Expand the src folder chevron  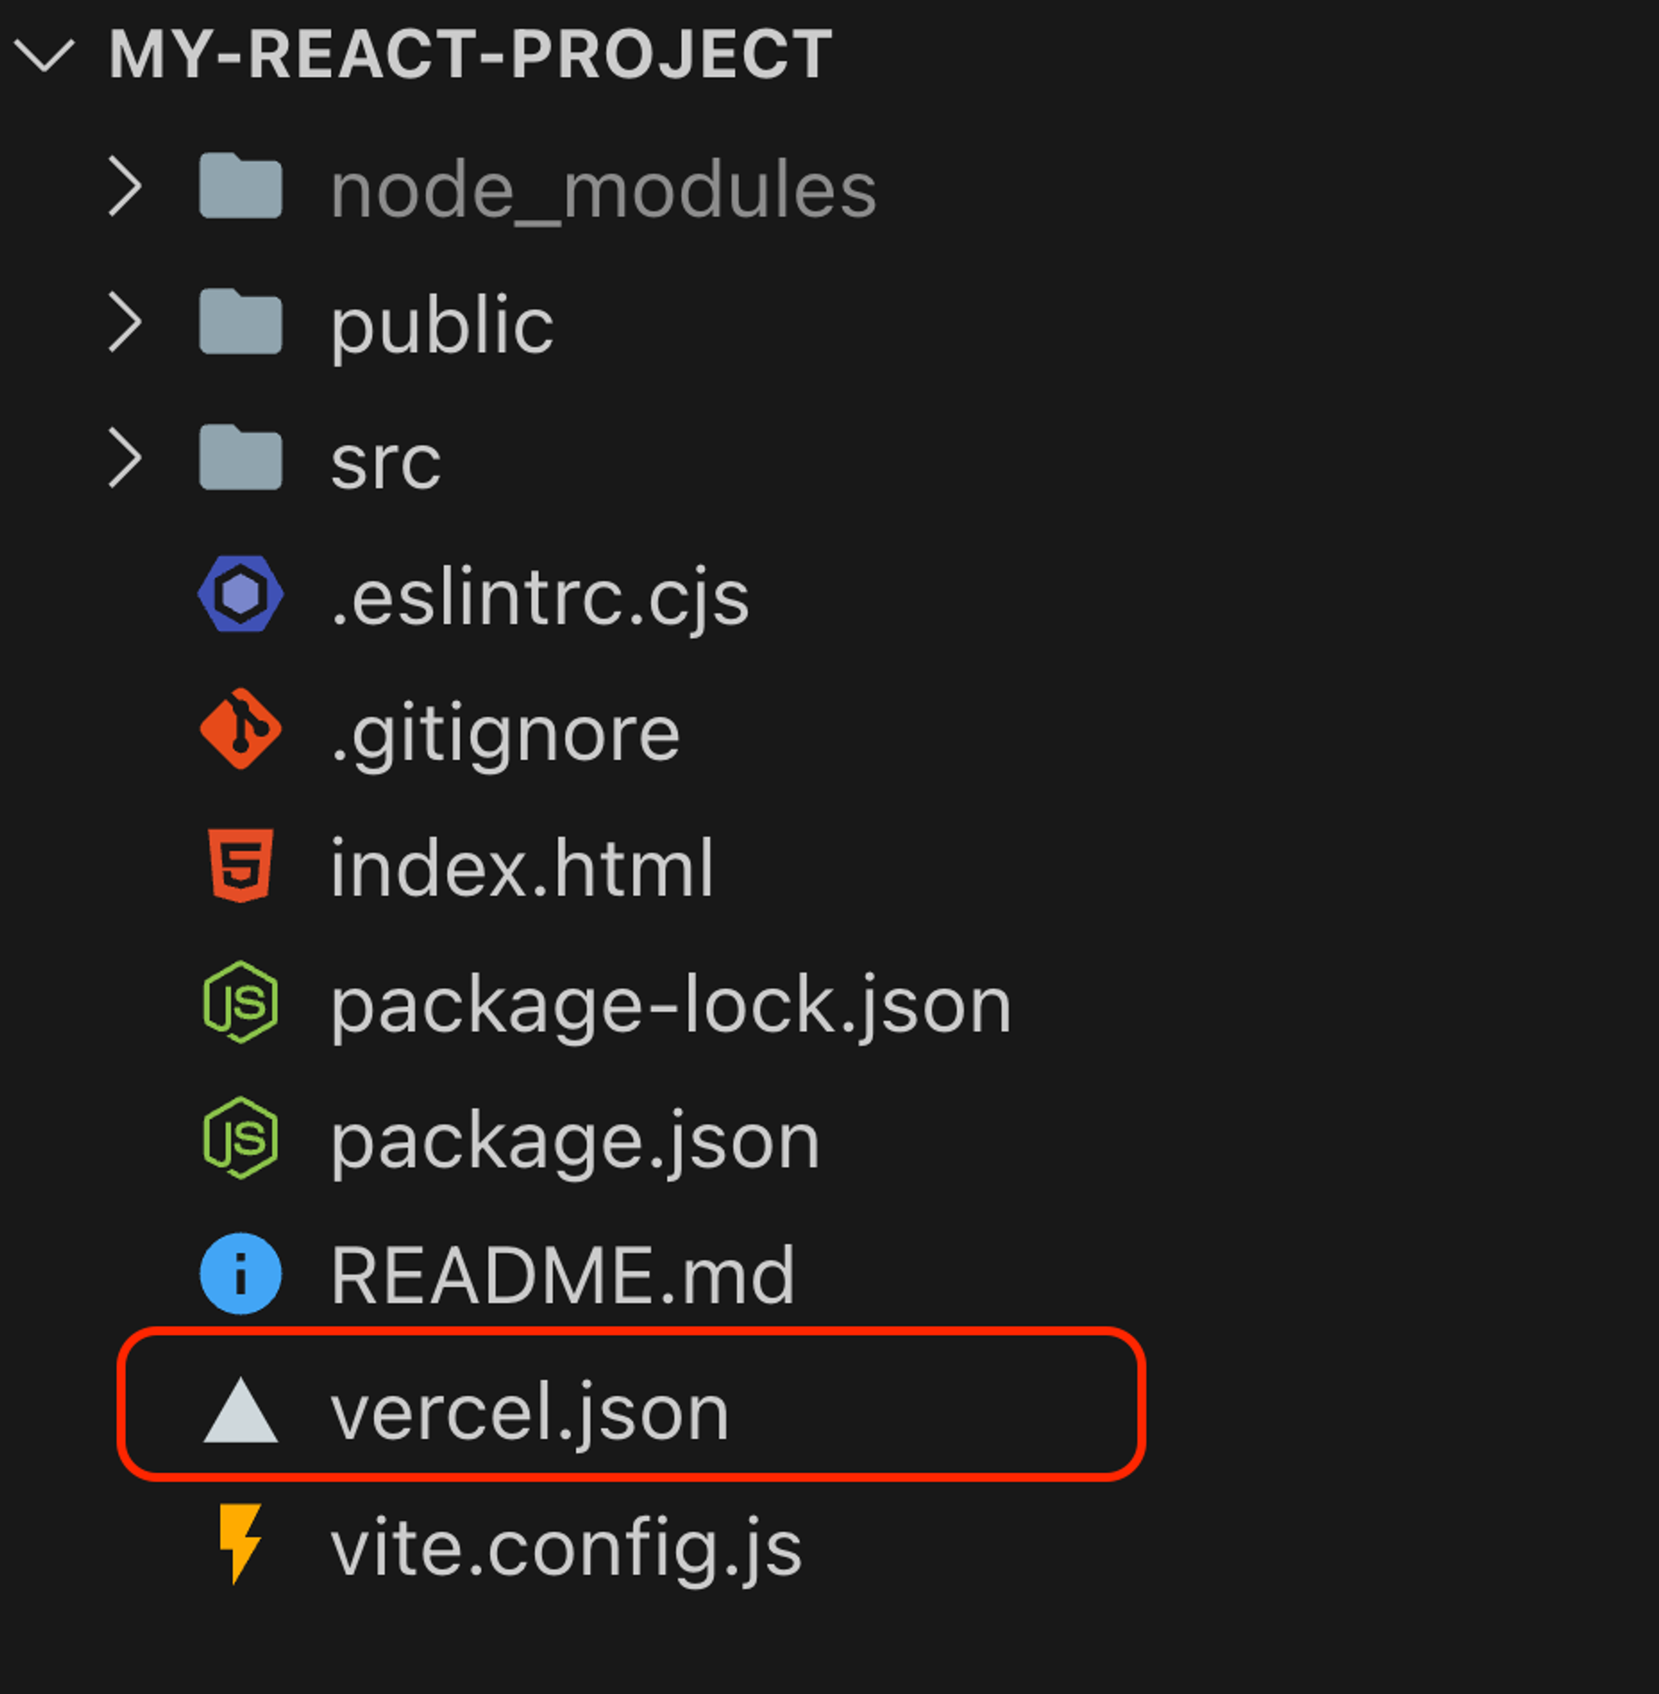click(x=125, y=459)
